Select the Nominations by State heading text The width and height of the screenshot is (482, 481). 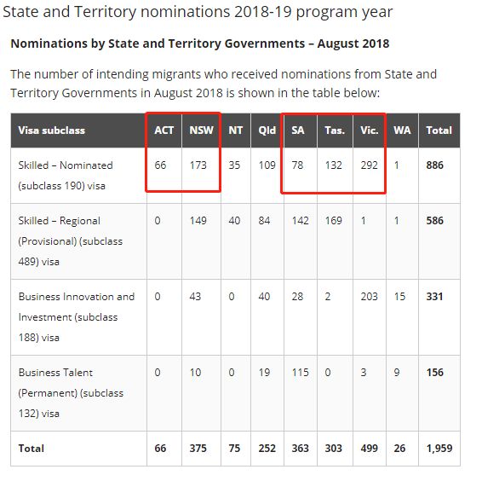click(200, 43)
